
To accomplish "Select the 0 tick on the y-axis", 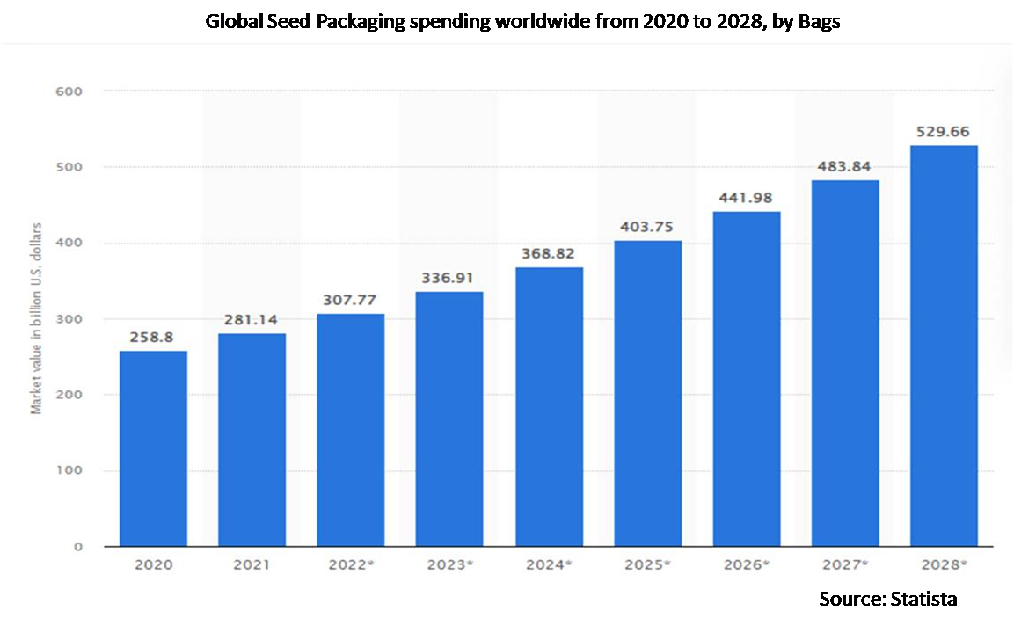I will 78,547.
